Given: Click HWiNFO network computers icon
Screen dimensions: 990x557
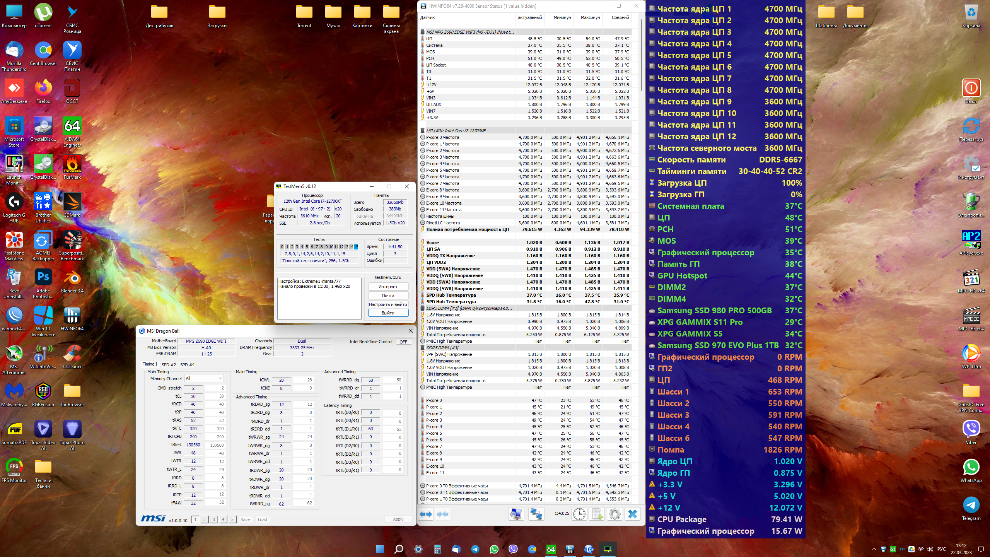Looking at the screenshot, I should click(x=536, y=514).
